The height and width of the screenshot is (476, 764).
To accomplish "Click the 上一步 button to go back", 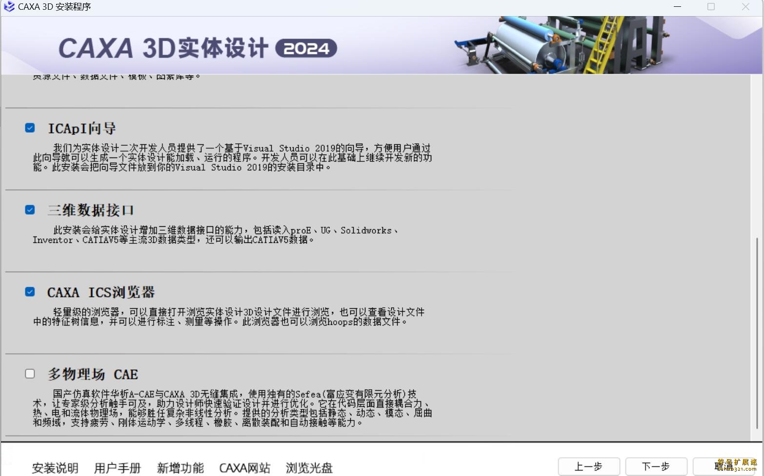I will pos(590,466).
